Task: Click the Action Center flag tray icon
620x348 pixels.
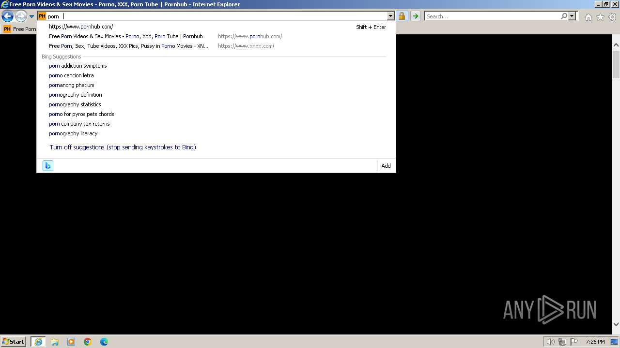Action: 574,342
